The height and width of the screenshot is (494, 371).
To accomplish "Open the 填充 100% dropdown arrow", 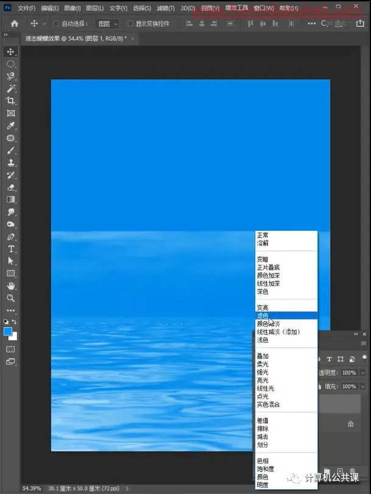I will pyautogui.click(x=362, y=387).
